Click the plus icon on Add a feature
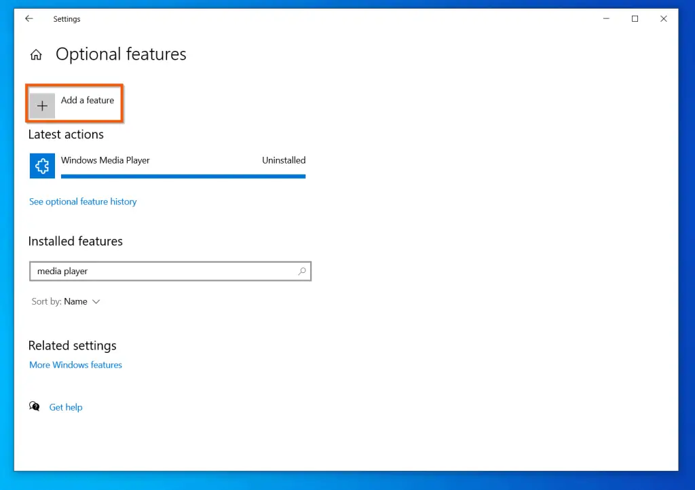The image size is (695, 490). point(41,105)
